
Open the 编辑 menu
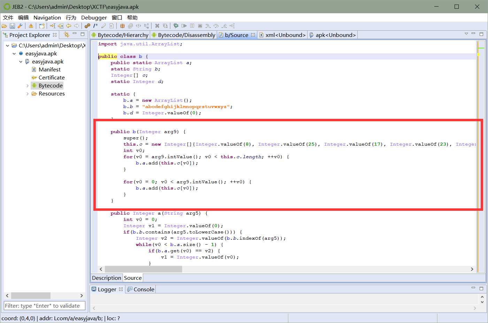(23, 17)
